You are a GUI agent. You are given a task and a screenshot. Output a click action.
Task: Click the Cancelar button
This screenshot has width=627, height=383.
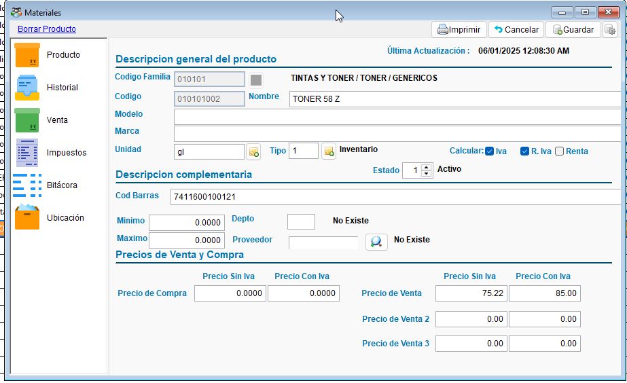pos(516,30)
